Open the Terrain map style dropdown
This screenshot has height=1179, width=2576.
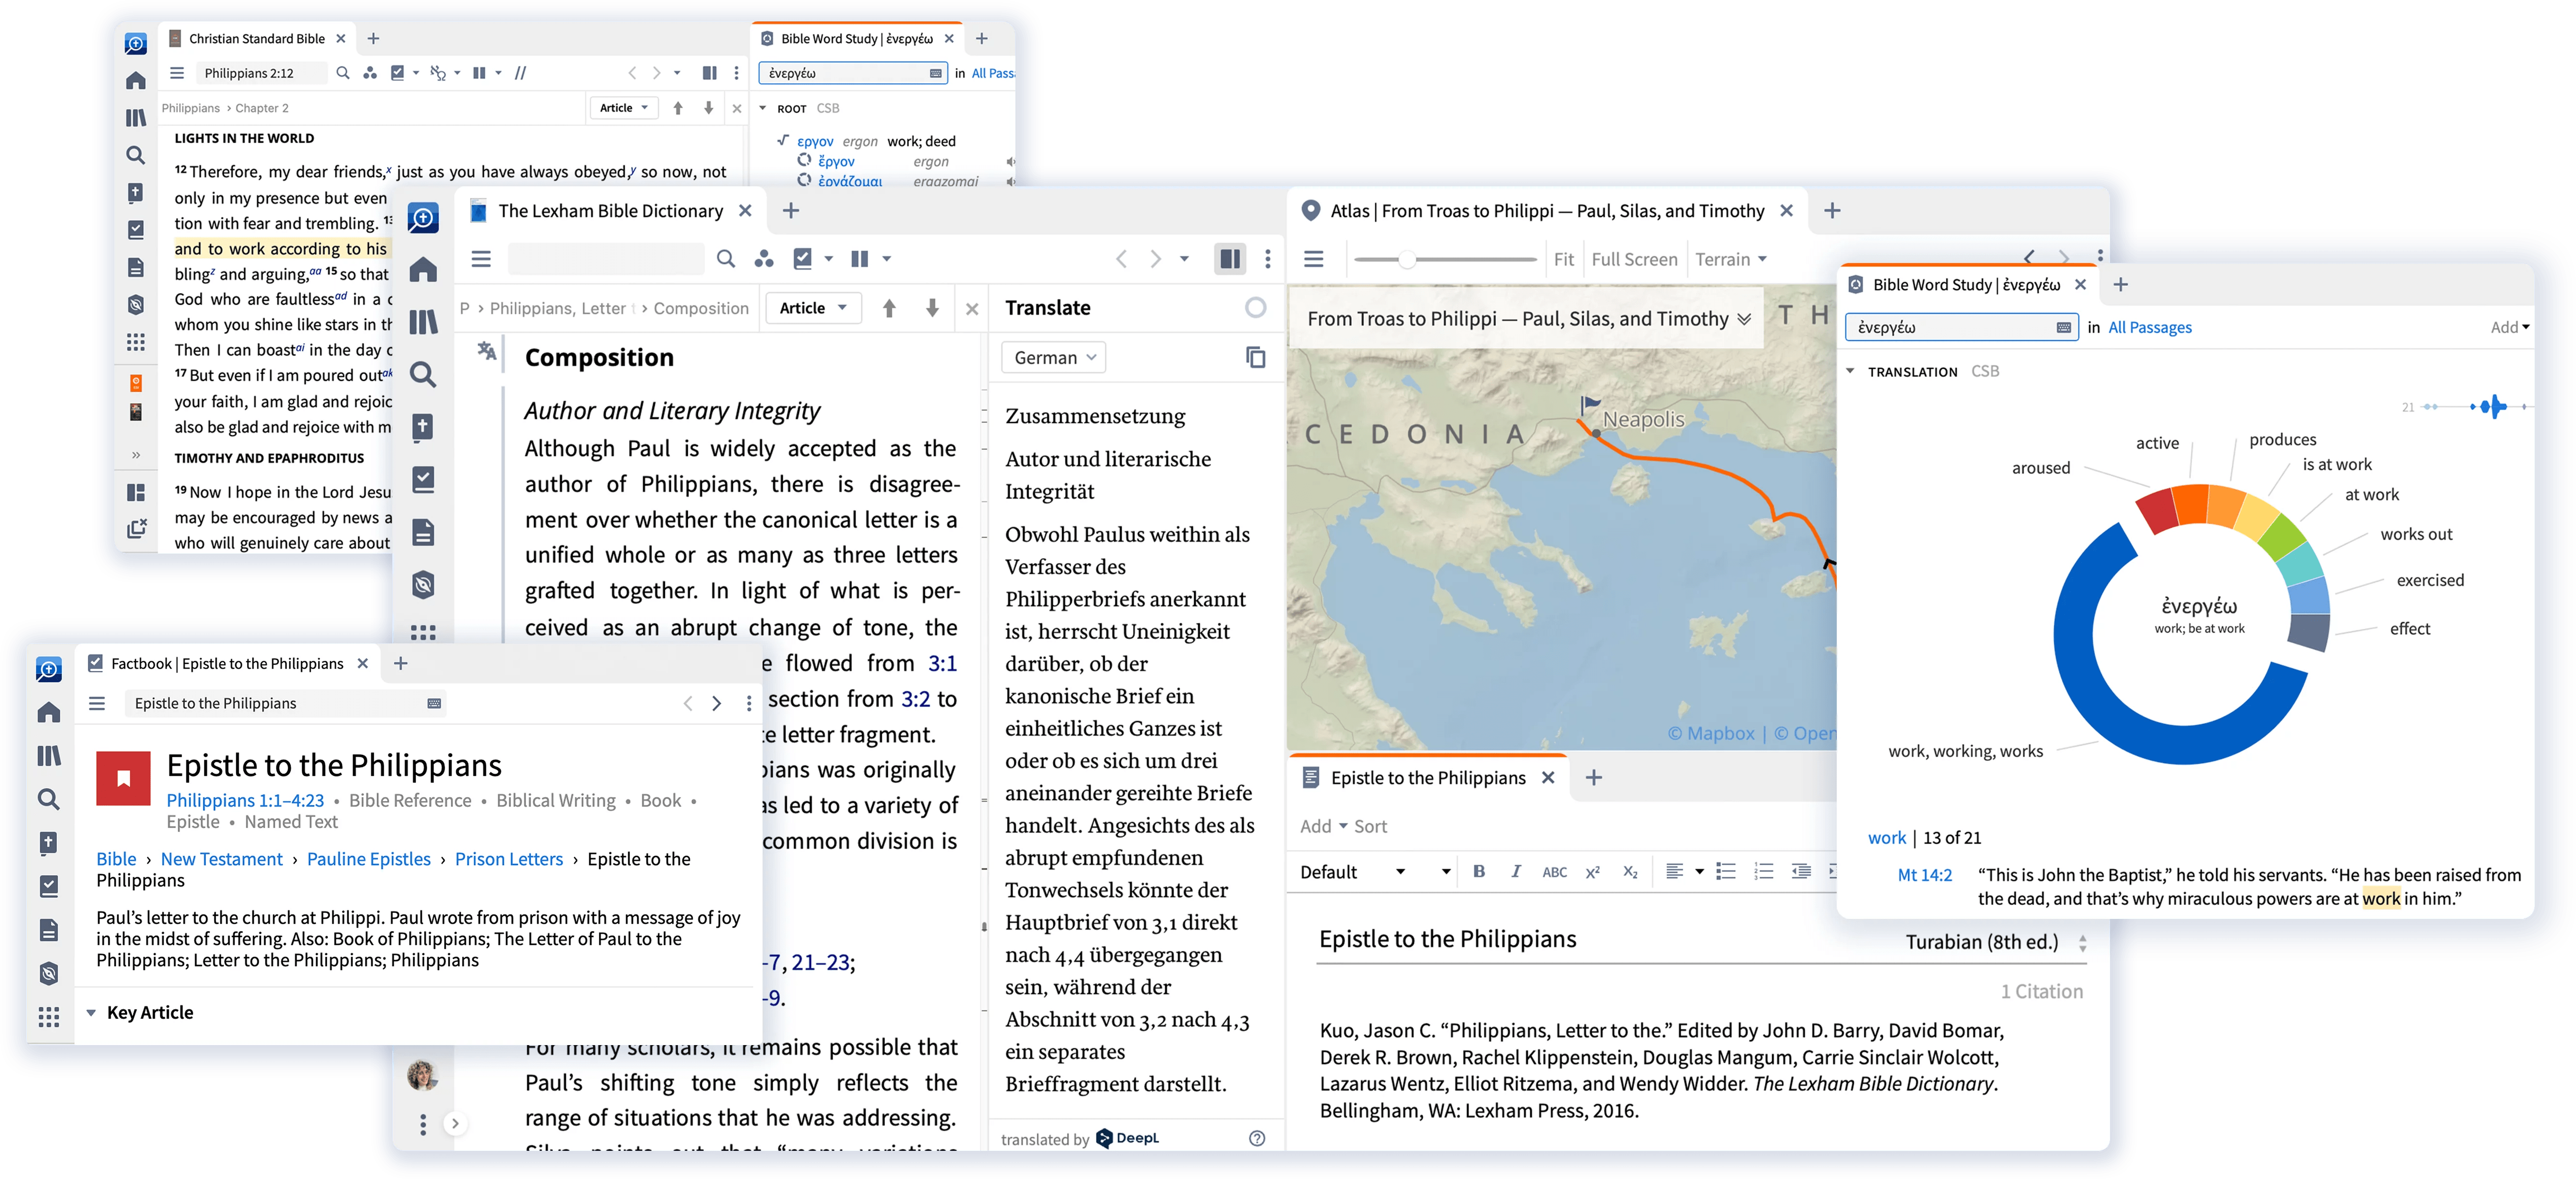click(1731, 260)
